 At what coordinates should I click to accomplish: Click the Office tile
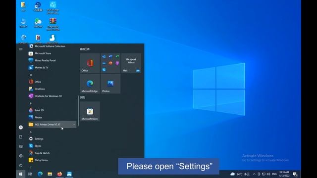pos(90,63)
